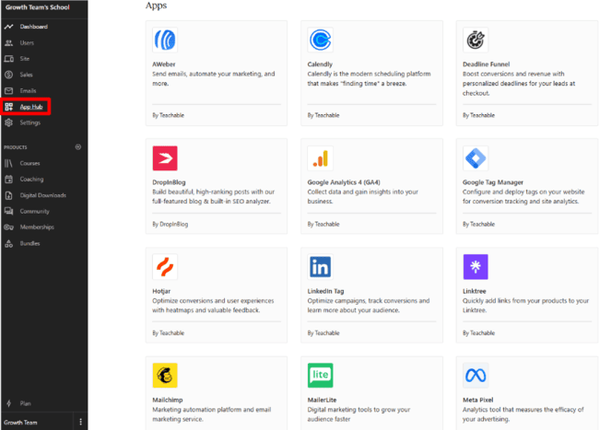The height and width of the screenshot is (430, 599).
Task: Click the Deadline Funnel title
Action: pyautogui.click(x=487, y=64)
